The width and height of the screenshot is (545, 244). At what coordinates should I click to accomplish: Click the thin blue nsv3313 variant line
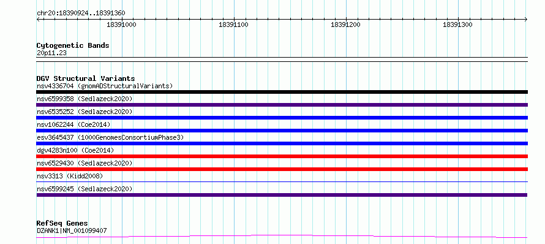[282, 181]
